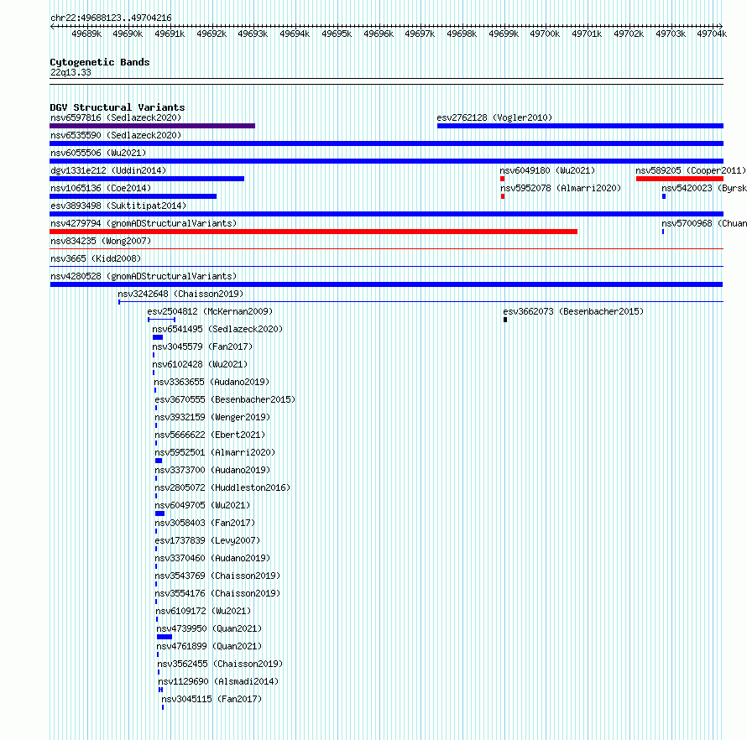Click the nsv5700968 variant label
Screen dimensions: 747x740
pos(704,223)
